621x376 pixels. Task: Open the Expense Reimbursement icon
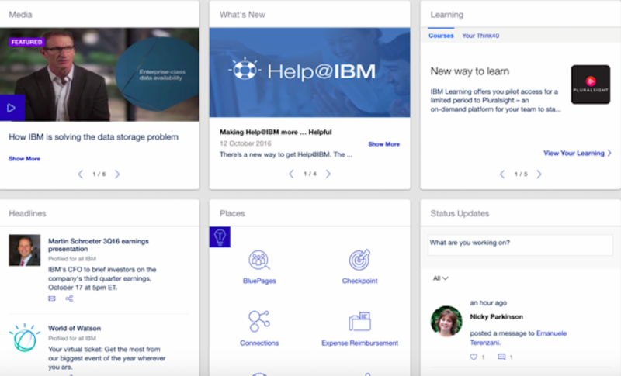click(359, 321)
